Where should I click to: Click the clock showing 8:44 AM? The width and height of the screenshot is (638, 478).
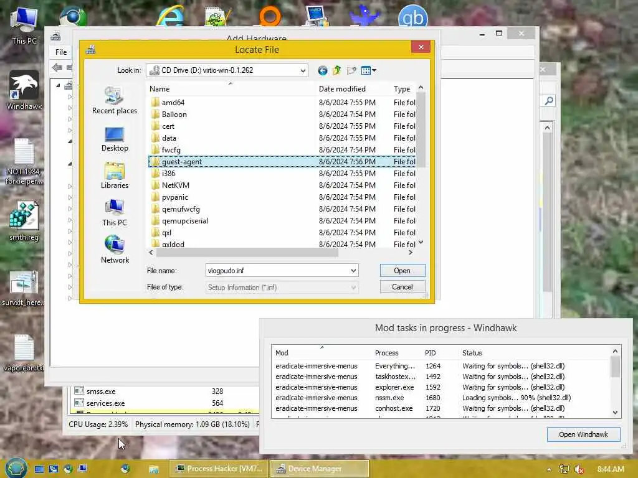coord(611,469)
